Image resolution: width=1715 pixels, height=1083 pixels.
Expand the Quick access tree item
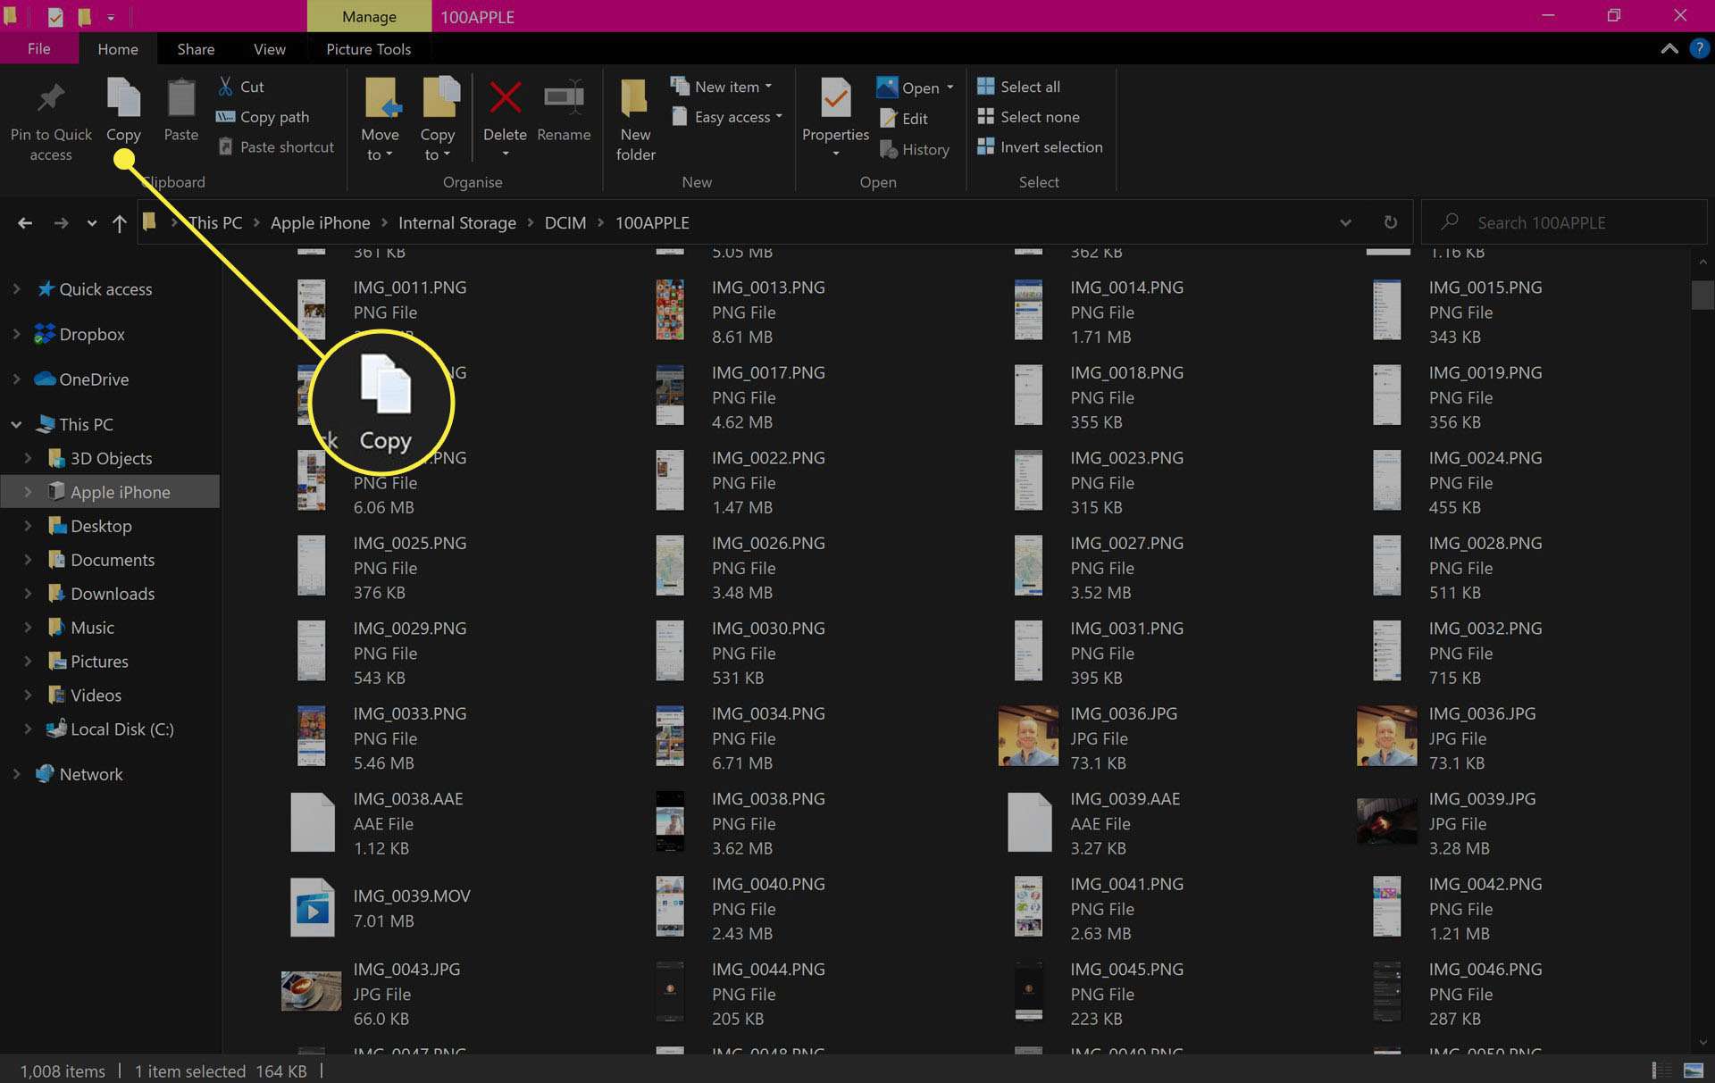(16, 288)
